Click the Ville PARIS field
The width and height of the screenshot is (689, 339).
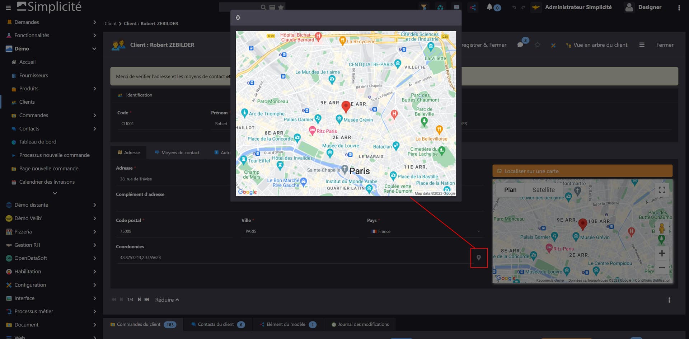click(x=300, y=231)
